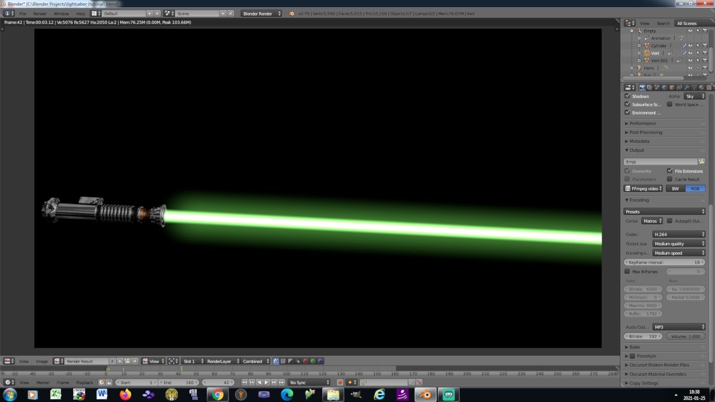The image size is (715, 402).
Task: Toggle the File Extensions checkbox
Action: [670, 171]
